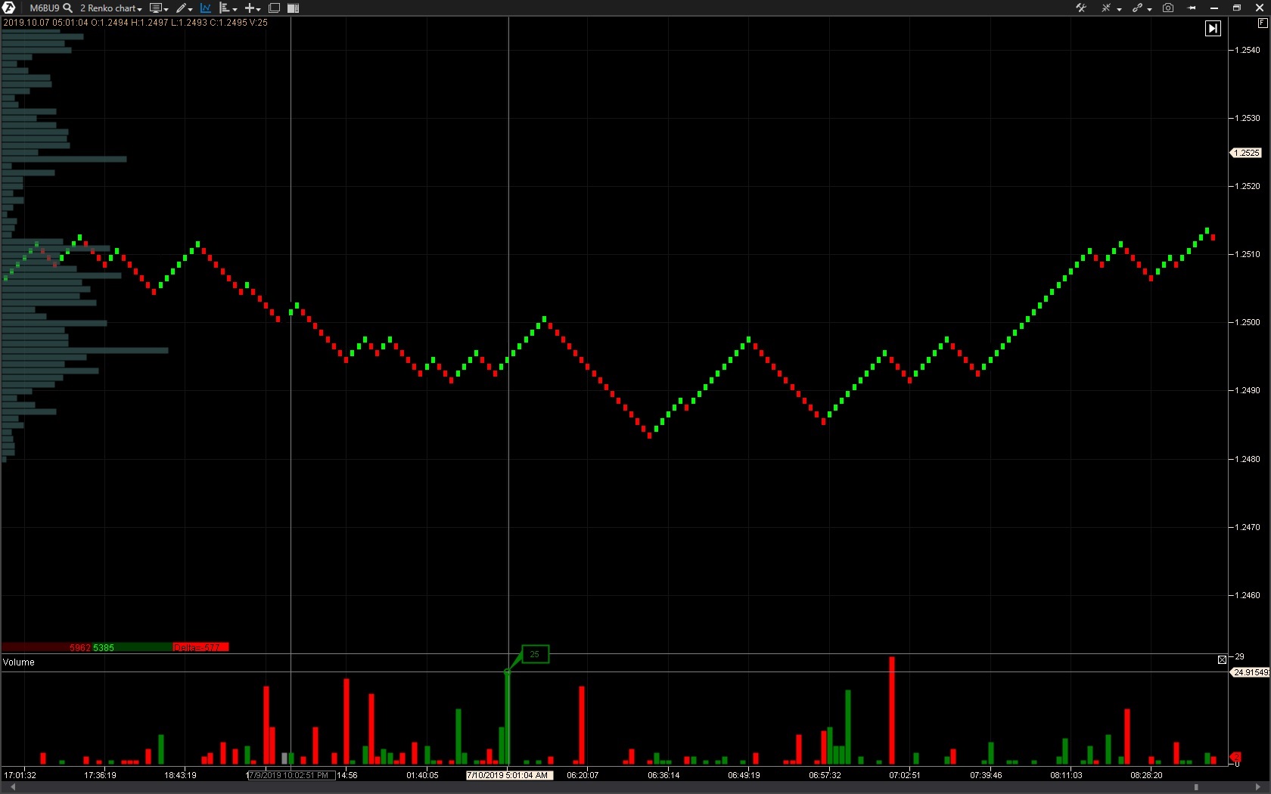Close the Volume indicator panel
This screenshot has width=1271, height=794.
[1222, 660]
